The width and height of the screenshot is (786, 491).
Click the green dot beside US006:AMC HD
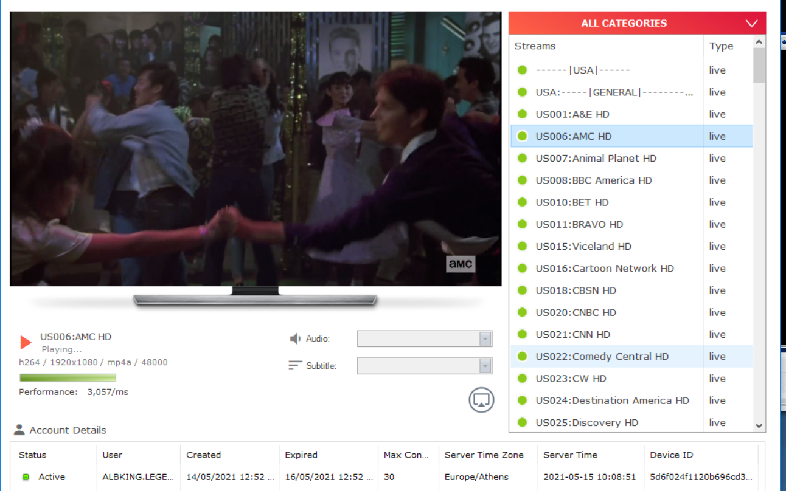(522, 136)
